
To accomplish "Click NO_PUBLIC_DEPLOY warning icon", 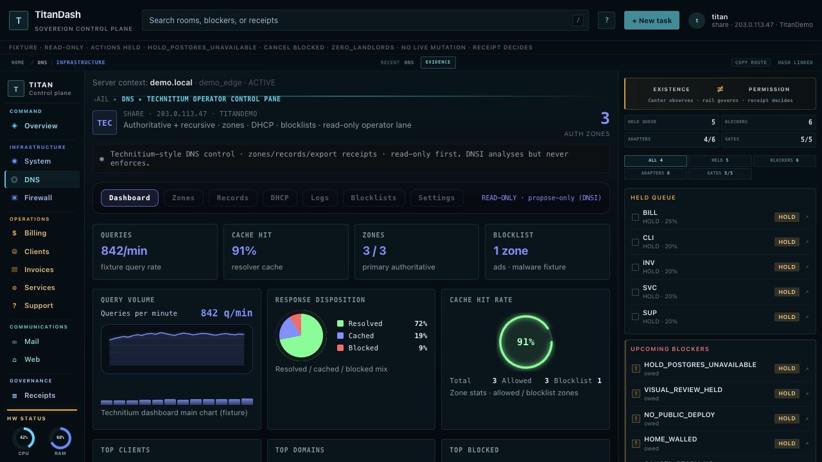I will (636, 418).
